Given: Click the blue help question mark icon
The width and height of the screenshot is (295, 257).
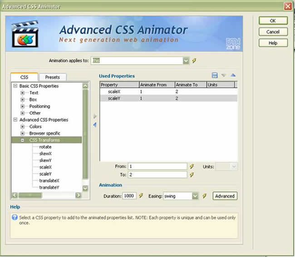Looking at the screenshot, I should click(x=15, y=217).
